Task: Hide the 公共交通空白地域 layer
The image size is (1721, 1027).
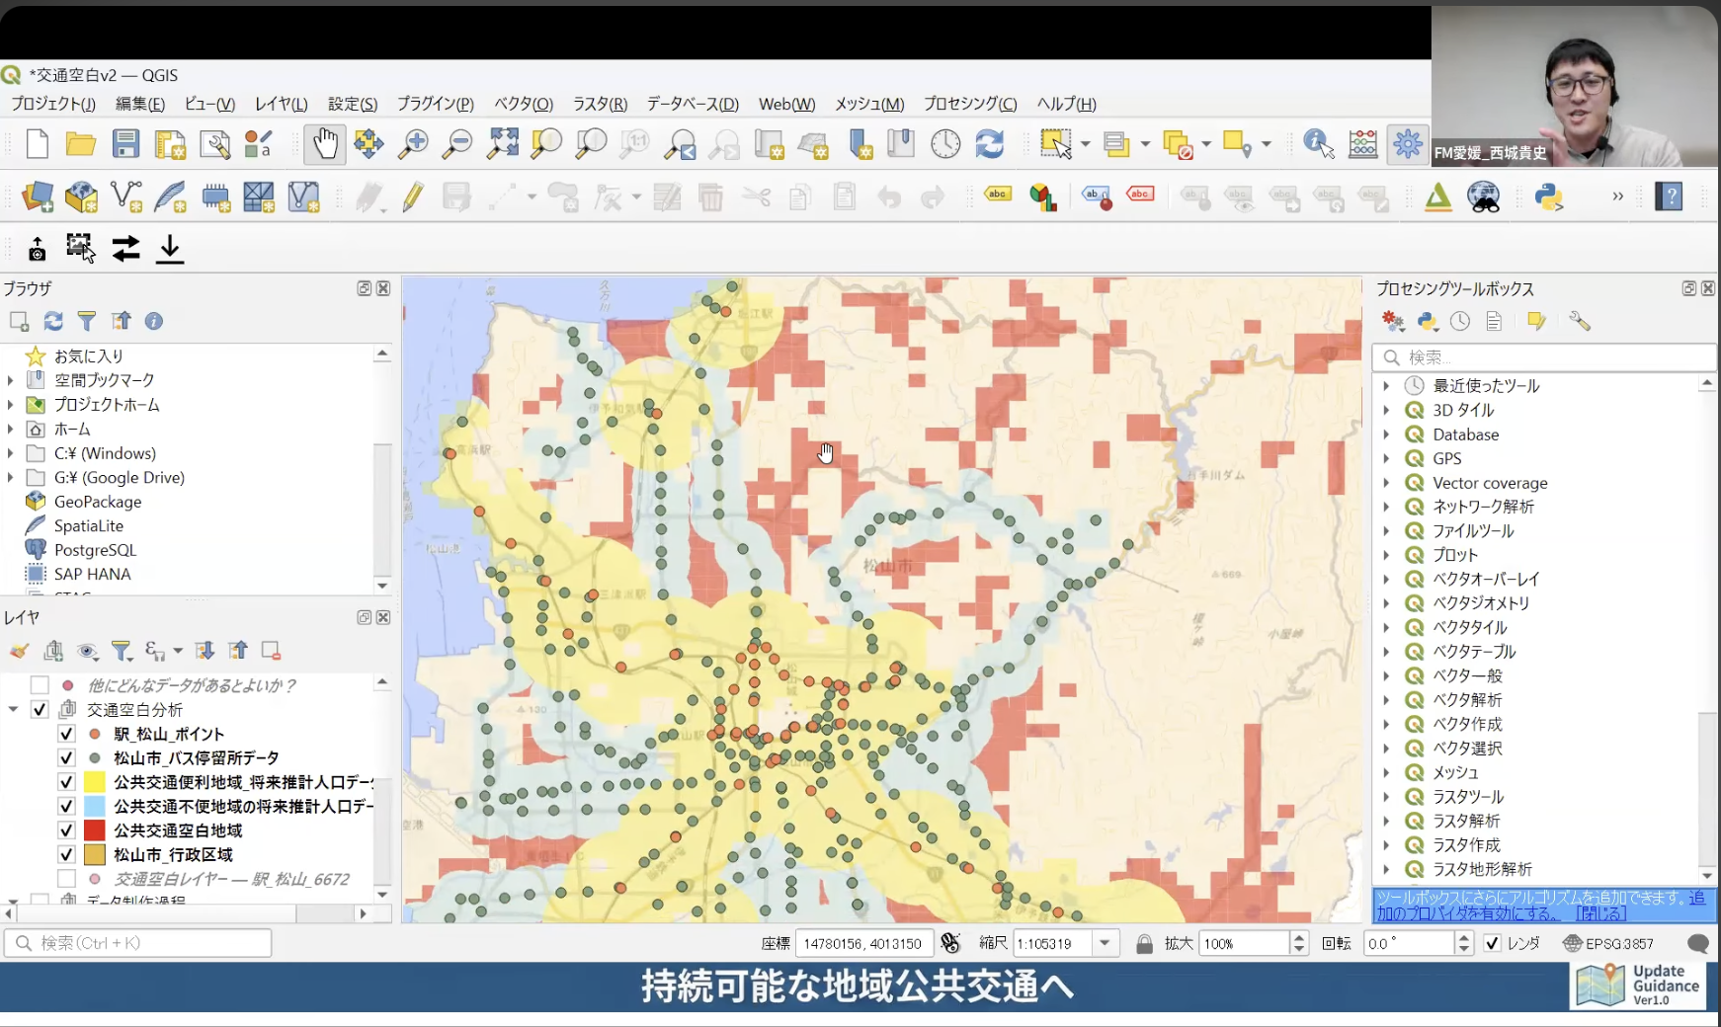Action: click(x=66, y=830)
